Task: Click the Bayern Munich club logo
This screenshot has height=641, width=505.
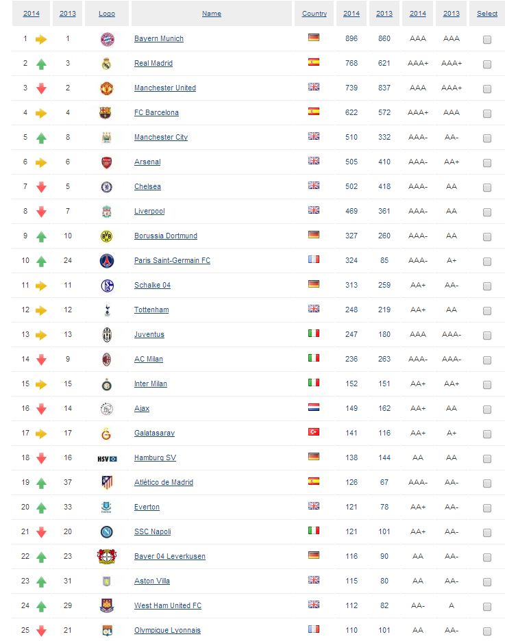Action: click(x=107, y=39)
